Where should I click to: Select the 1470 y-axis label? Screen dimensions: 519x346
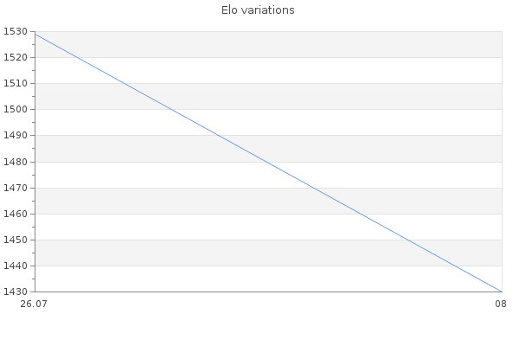pos(16,188)
